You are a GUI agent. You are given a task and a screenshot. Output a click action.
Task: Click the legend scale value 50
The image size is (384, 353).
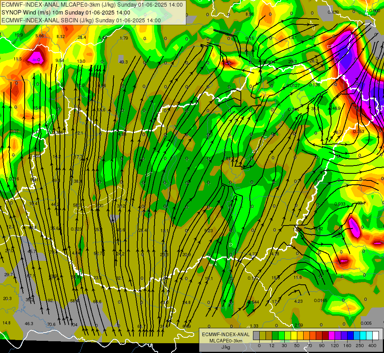[297, 346]
